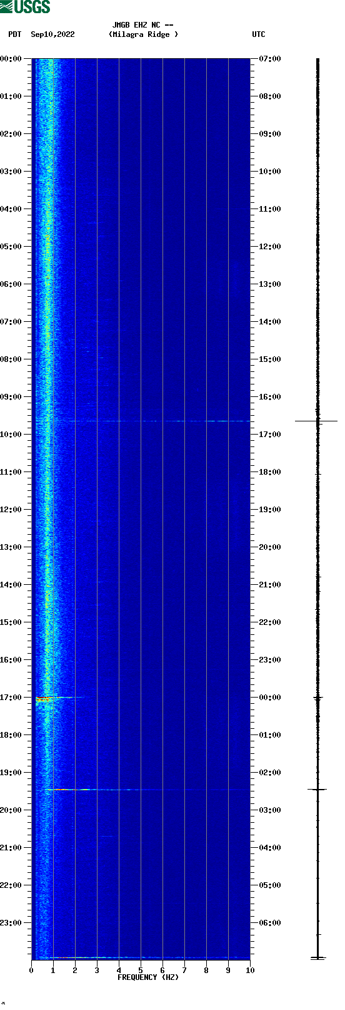This screenshot has height=1010, width=345.
Task: Click the seismogram trace bottom end marker
Action: tap(318, 958)
